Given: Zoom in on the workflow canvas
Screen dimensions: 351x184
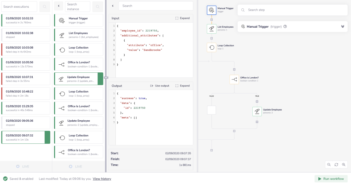Looking at the screenshot, I should pos(344,164).
